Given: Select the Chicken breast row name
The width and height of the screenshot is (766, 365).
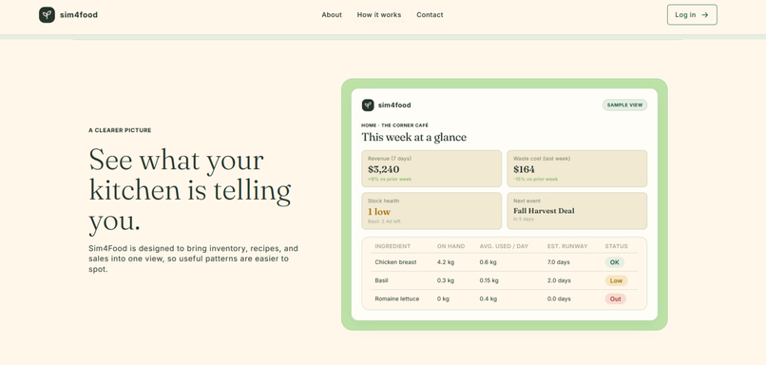Looking at the screenshot, I should (x=395, y=262).
